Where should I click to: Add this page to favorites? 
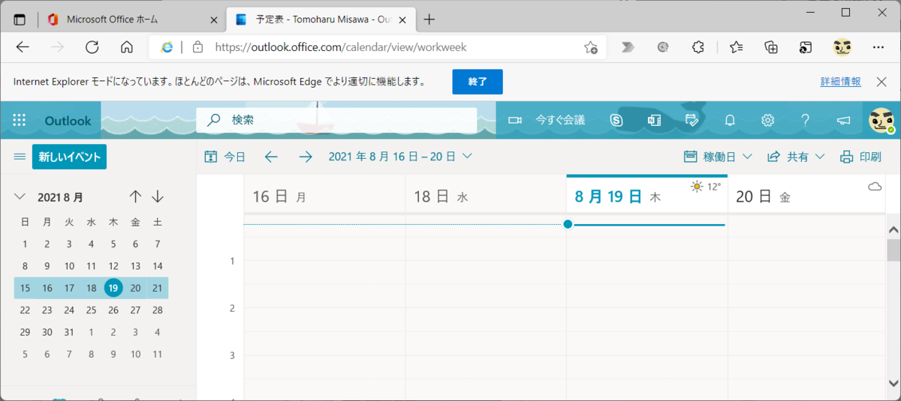591,47
